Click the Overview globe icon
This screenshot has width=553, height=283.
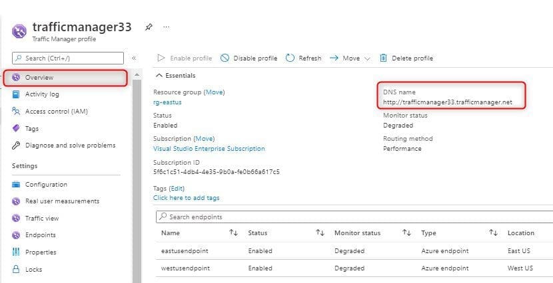click(x=16, y=77)
